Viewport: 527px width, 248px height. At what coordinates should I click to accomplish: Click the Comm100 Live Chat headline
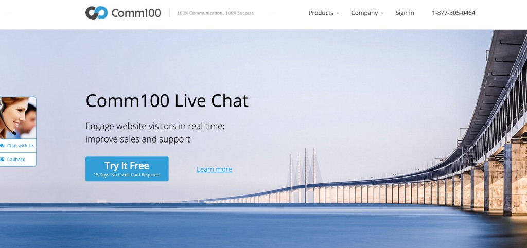click(167, 101)
